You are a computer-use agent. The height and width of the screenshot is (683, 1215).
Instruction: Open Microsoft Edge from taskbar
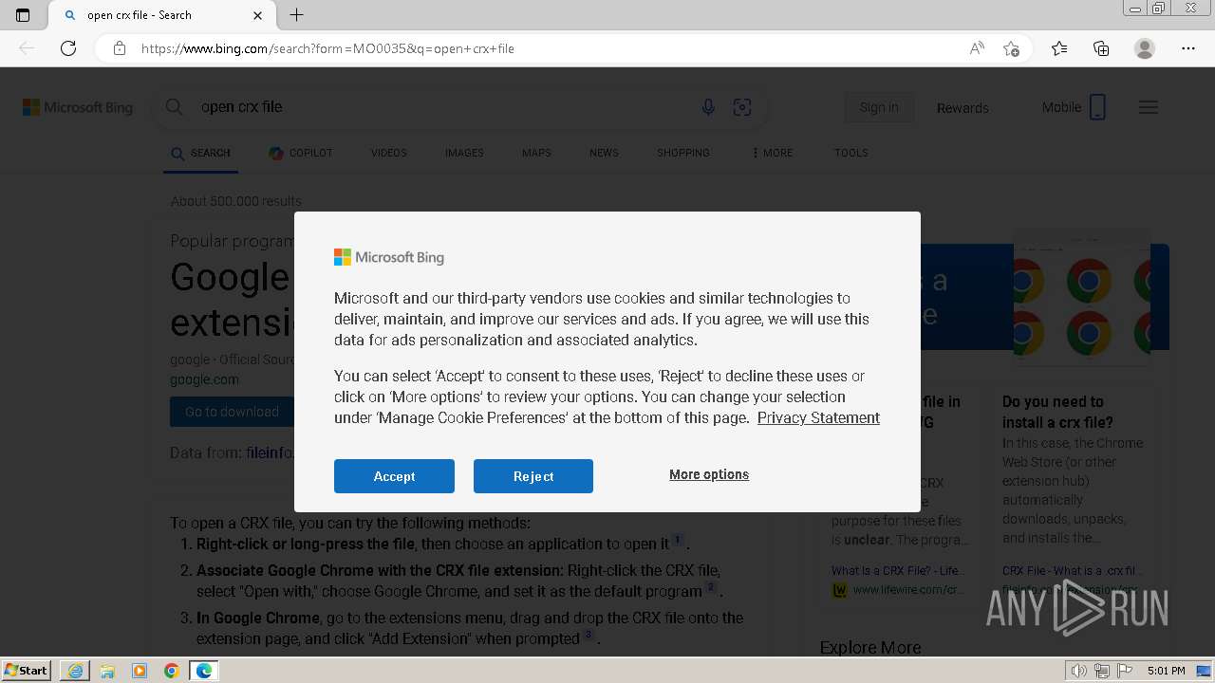tap(204, 671)
